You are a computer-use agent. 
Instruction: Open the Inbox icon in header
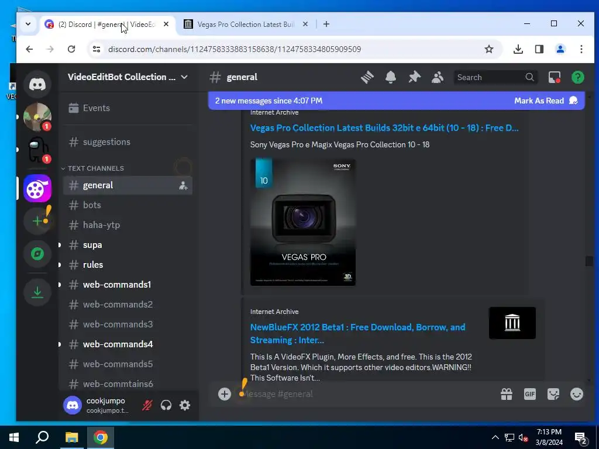pos(555,77)
